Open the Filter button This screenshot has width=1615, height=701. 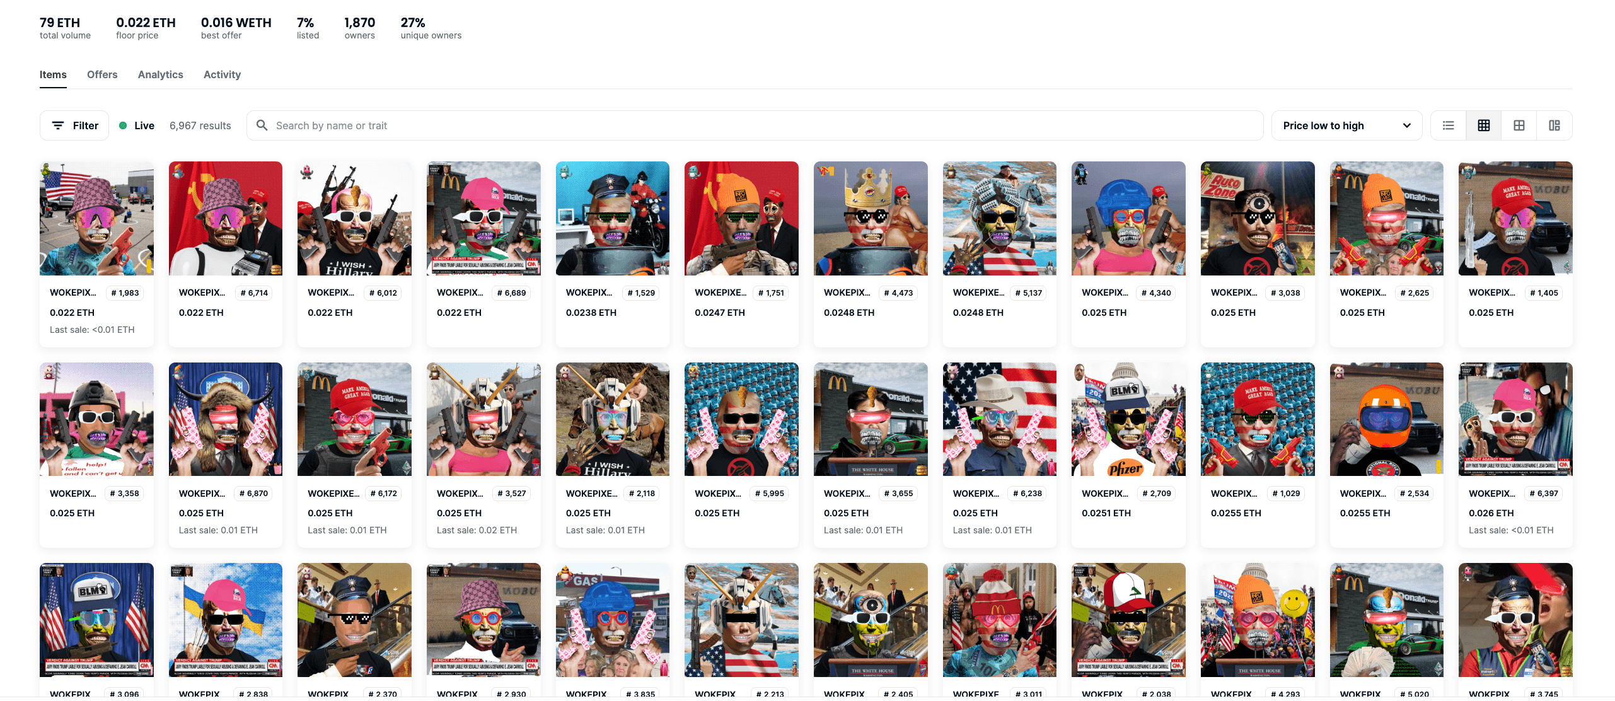pos(74,125)
